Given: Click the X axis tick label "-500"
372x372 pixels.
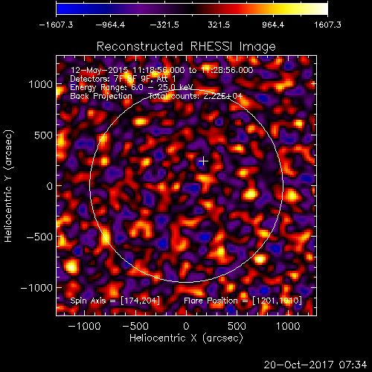Looking at the screenshot, I should coord(135,326).
